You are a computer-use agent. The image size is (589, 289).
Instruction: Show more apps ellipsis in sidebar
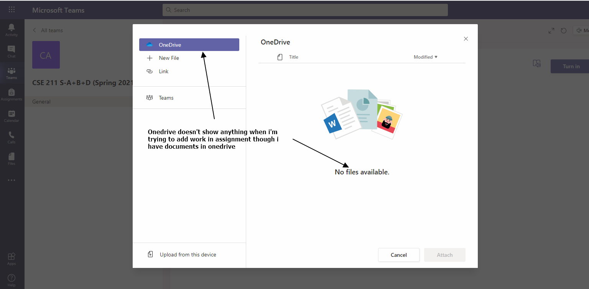pyautogui.click(x=12, y=180)
